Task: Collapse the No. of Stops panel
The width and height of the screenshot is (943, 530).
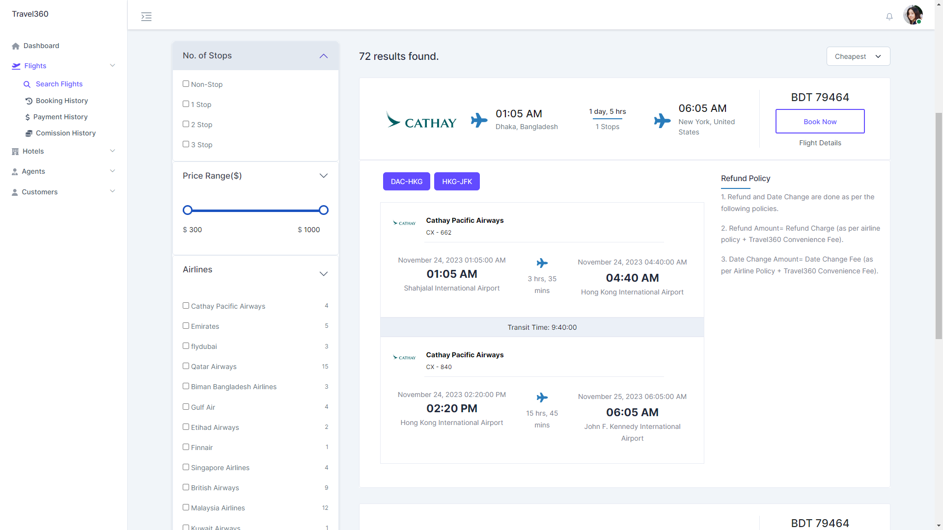Action: (x=323, y=56)
